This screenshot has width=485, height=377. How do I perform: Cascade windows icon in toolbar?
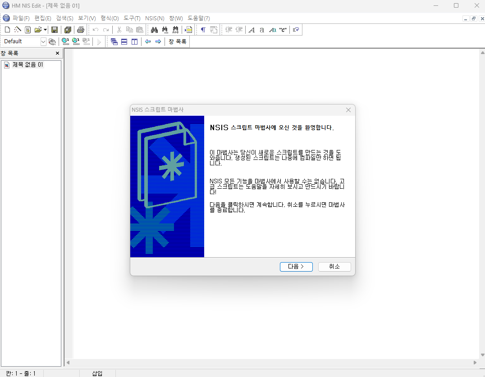tap(114, 41)
